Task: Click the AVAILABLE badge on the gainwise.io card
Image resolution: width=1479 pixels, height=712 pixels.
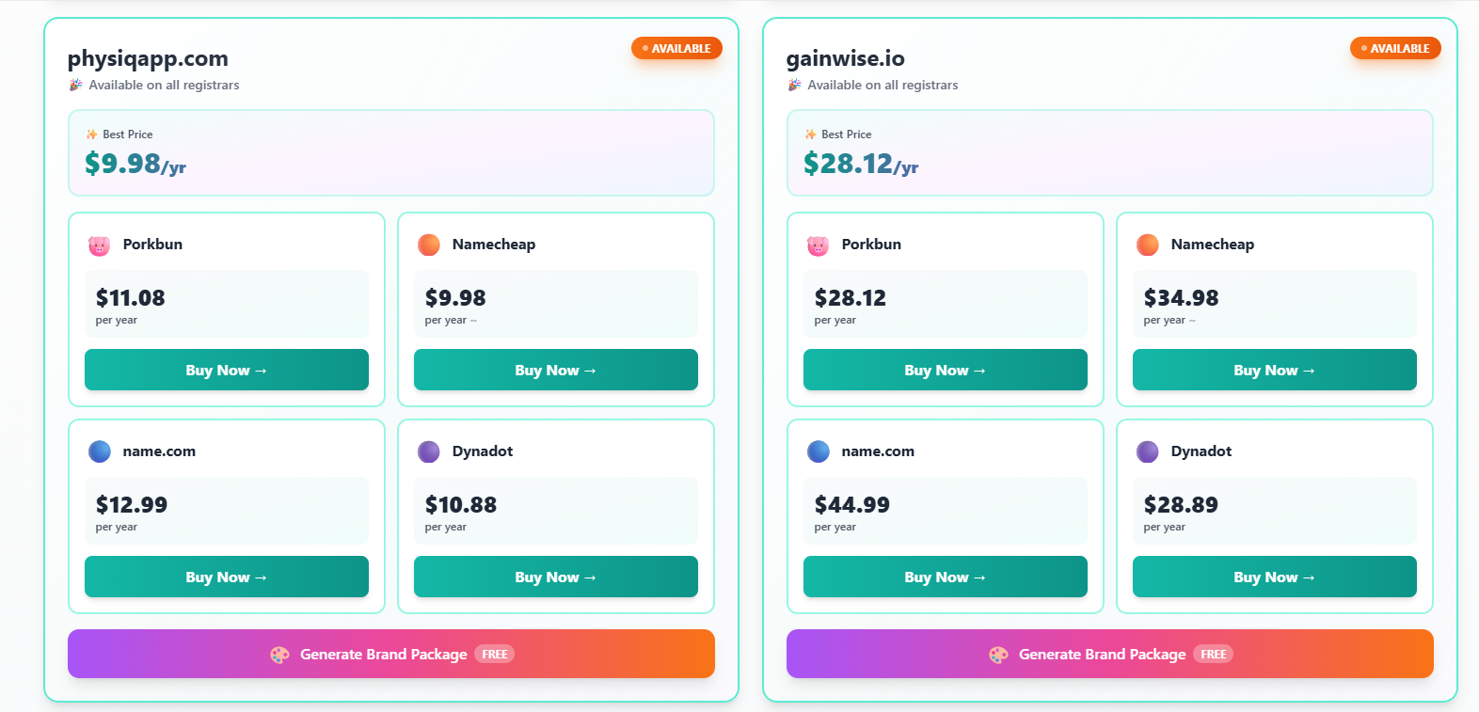Action: pos(1395,48)
